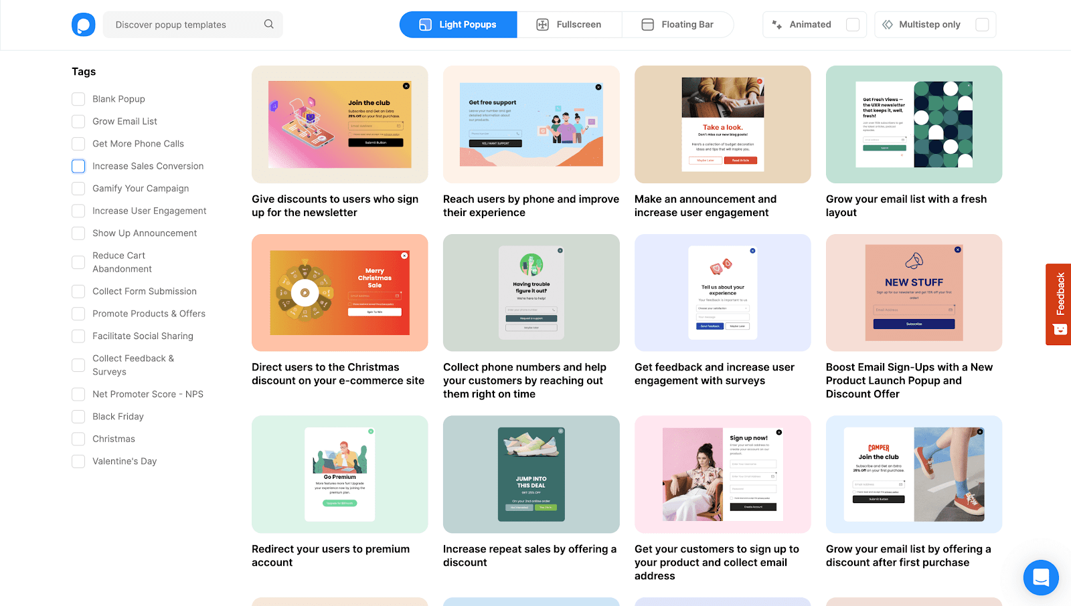Tick the Black Friday tag checkbox

[x=78, y=417]
